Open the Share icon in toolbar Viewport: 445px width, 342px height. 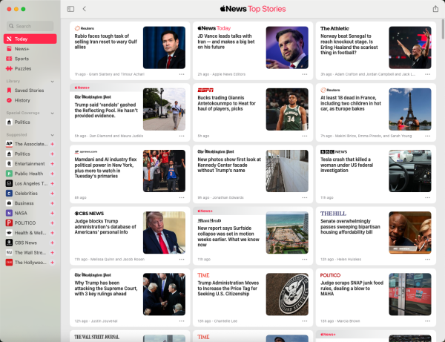point(435,9)
